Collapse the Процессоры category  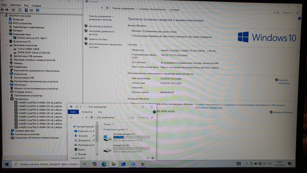(8, 99)
